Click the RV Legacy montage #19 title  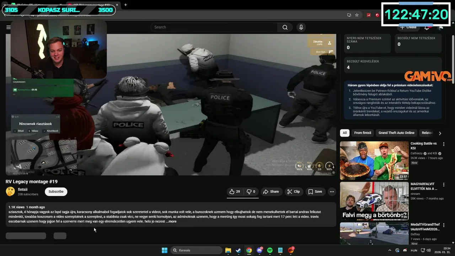(x=32, y=182)
